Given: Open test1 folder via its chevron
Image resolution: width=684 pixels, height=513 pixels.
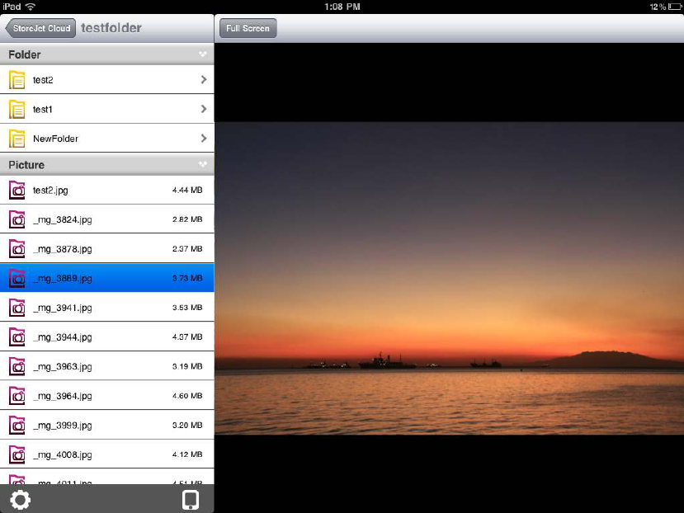Looking at the screenshot, I should [x=204, y=109].
